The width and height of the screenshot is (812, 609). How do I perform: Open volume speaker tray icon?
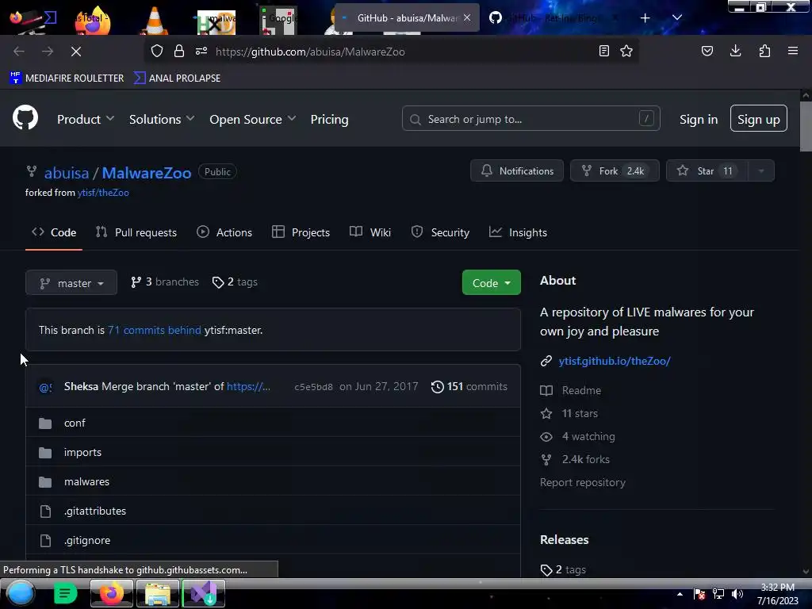click(737, 594)
